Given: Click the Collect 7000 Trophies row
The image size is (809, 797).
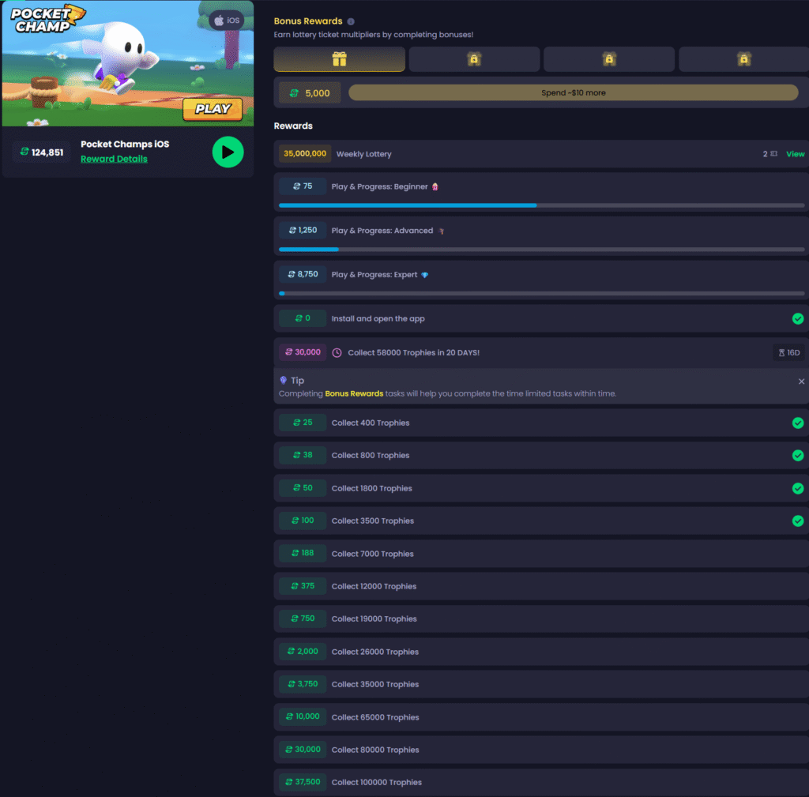Looking at the screenshot, I should (541, 554).
